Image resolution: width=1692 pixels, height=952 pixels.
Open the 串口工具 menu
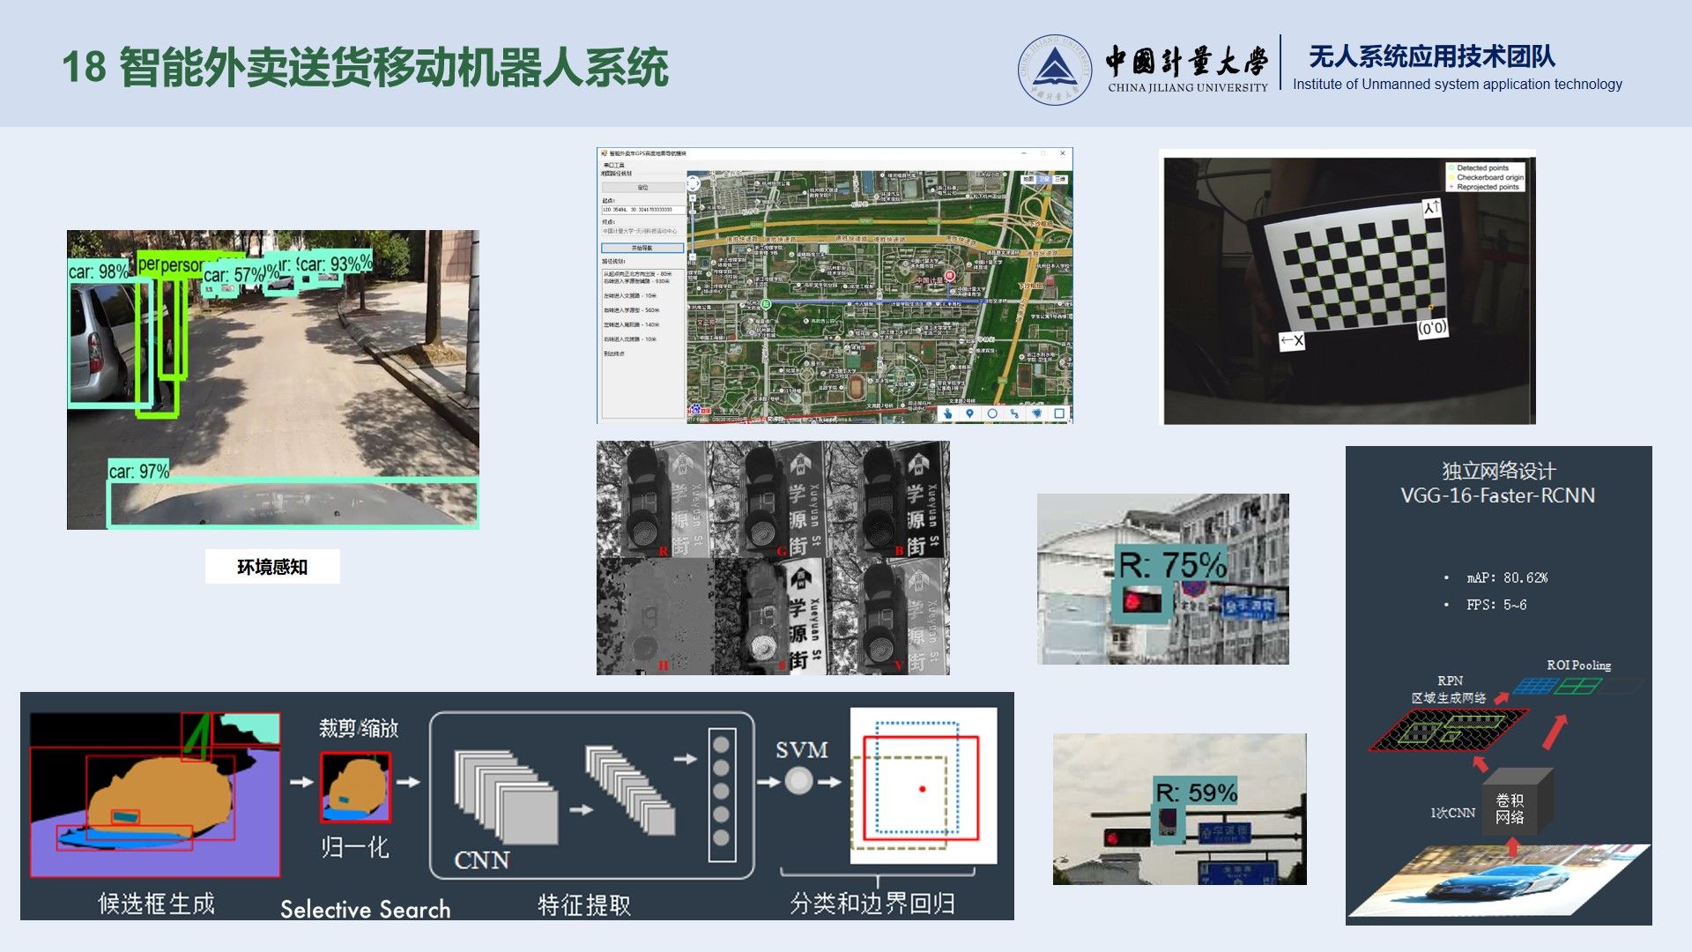click(x=613, y=165)
